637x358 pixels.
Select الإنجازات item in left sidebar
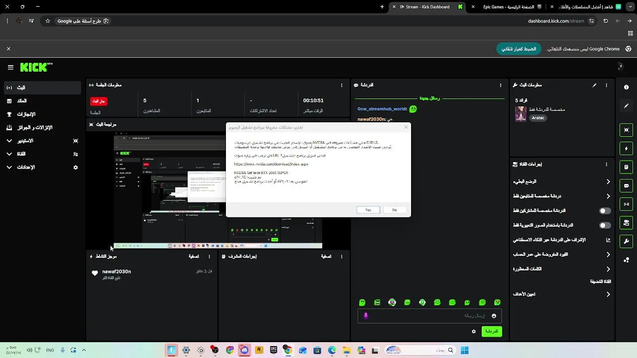42,114
